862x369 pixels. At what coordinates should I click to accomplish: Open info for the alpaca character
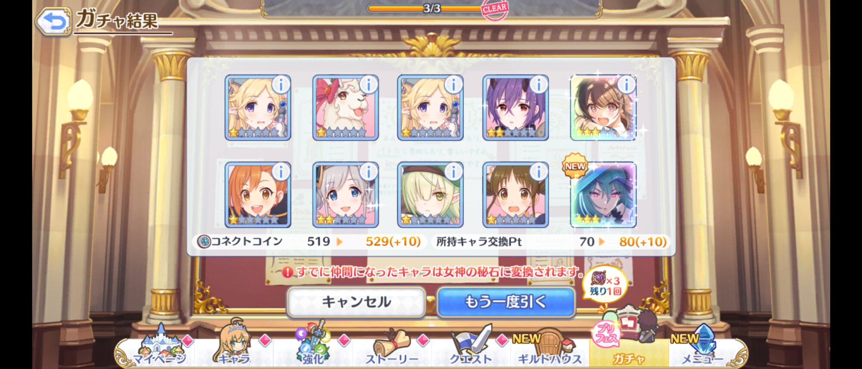(x=368, y=85)
